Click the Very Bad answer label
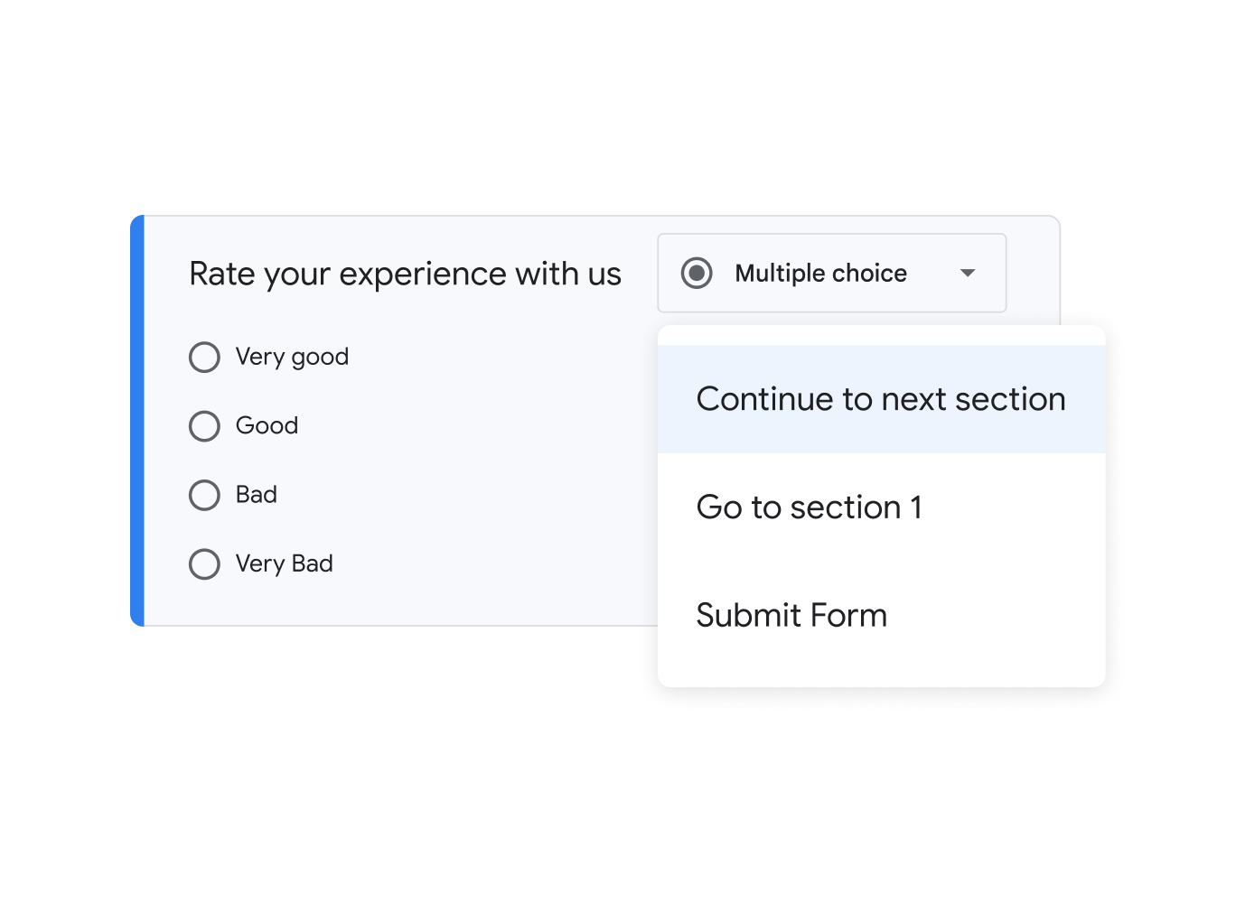The width and height of the screenshot is (1236, 903). coord(284,563)
